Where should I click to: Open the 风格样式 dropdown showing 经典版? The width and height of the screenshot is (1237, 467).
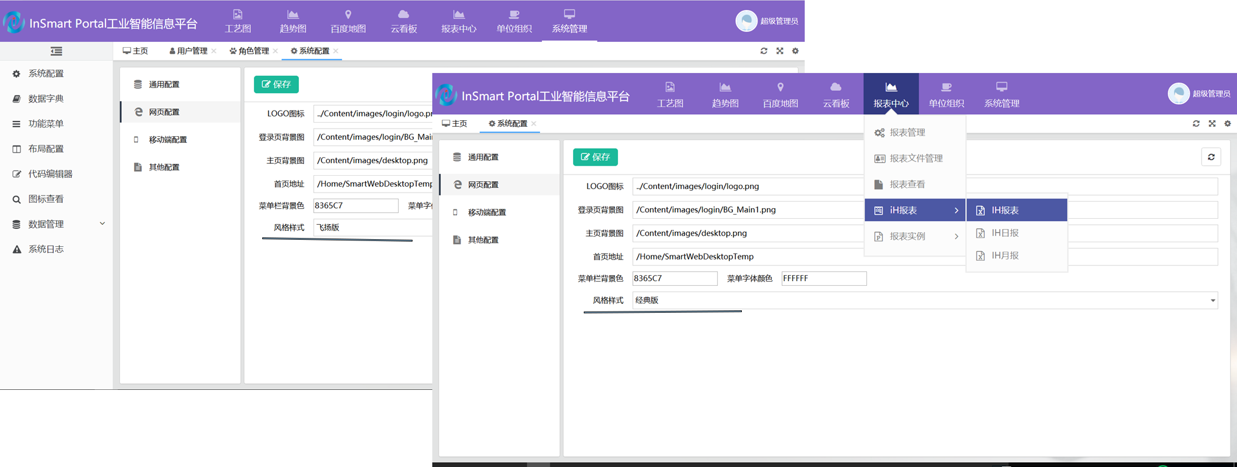[x=925, y=300]
